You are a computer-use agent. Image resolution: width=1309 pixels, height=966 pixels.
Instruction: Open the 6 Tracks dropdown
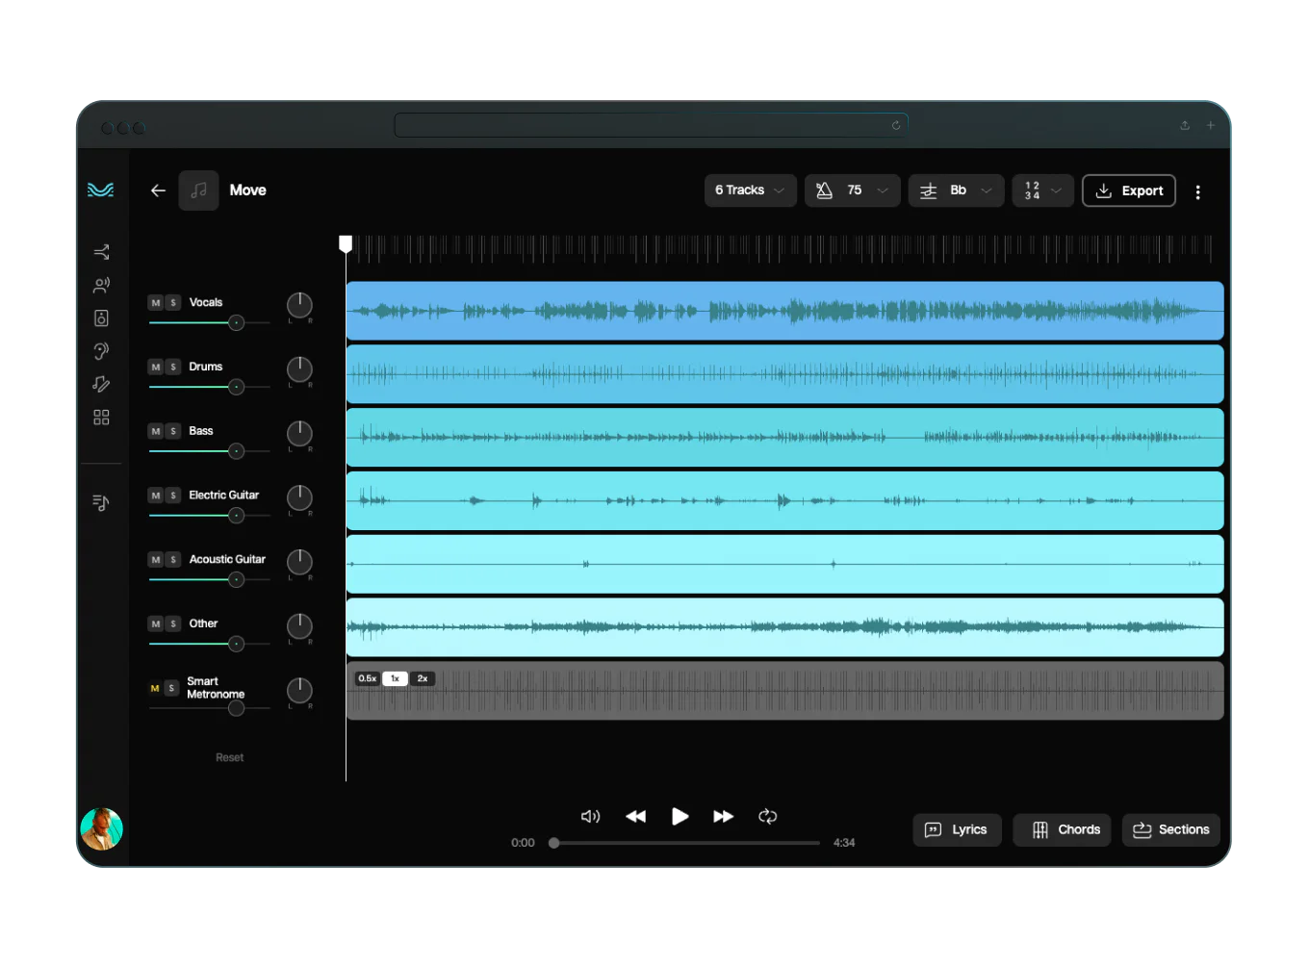(x=750, y=191)
